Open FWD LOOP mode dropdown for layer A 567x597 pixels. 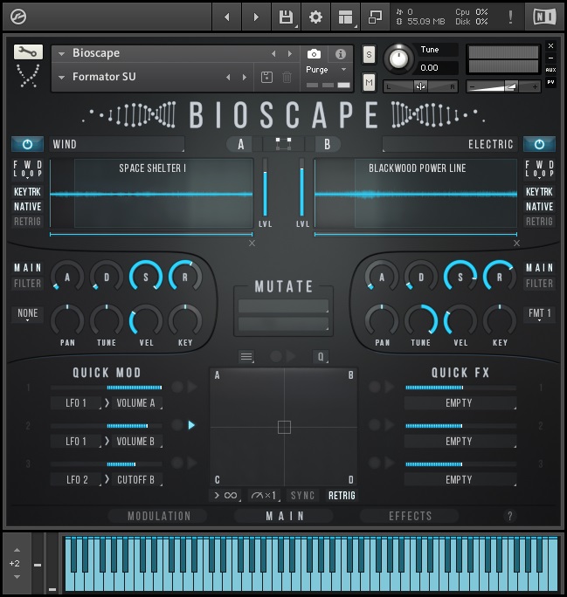(x=27, y=169)
